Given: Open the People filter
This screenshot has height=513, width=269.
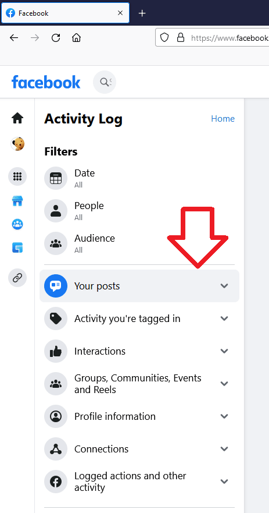Looking at the screenshot, I should coord(139,211).
